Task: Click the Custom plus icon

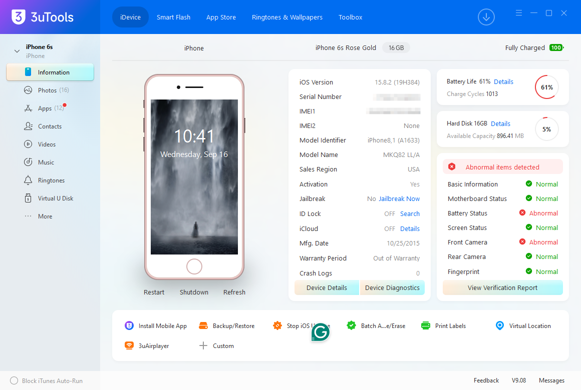Action: coord(203,345)
